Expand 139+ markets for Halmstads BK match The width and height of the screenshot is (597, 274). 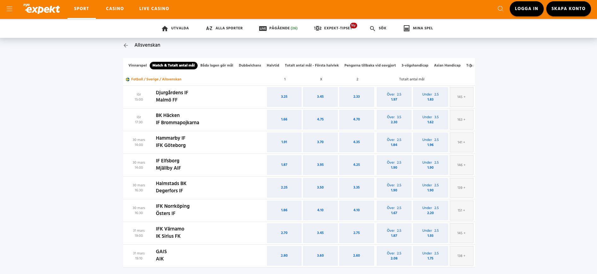[461, 188]
